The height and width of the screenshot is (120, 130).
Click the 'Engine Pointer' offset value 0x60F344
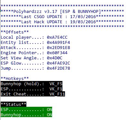coord(57,53)
